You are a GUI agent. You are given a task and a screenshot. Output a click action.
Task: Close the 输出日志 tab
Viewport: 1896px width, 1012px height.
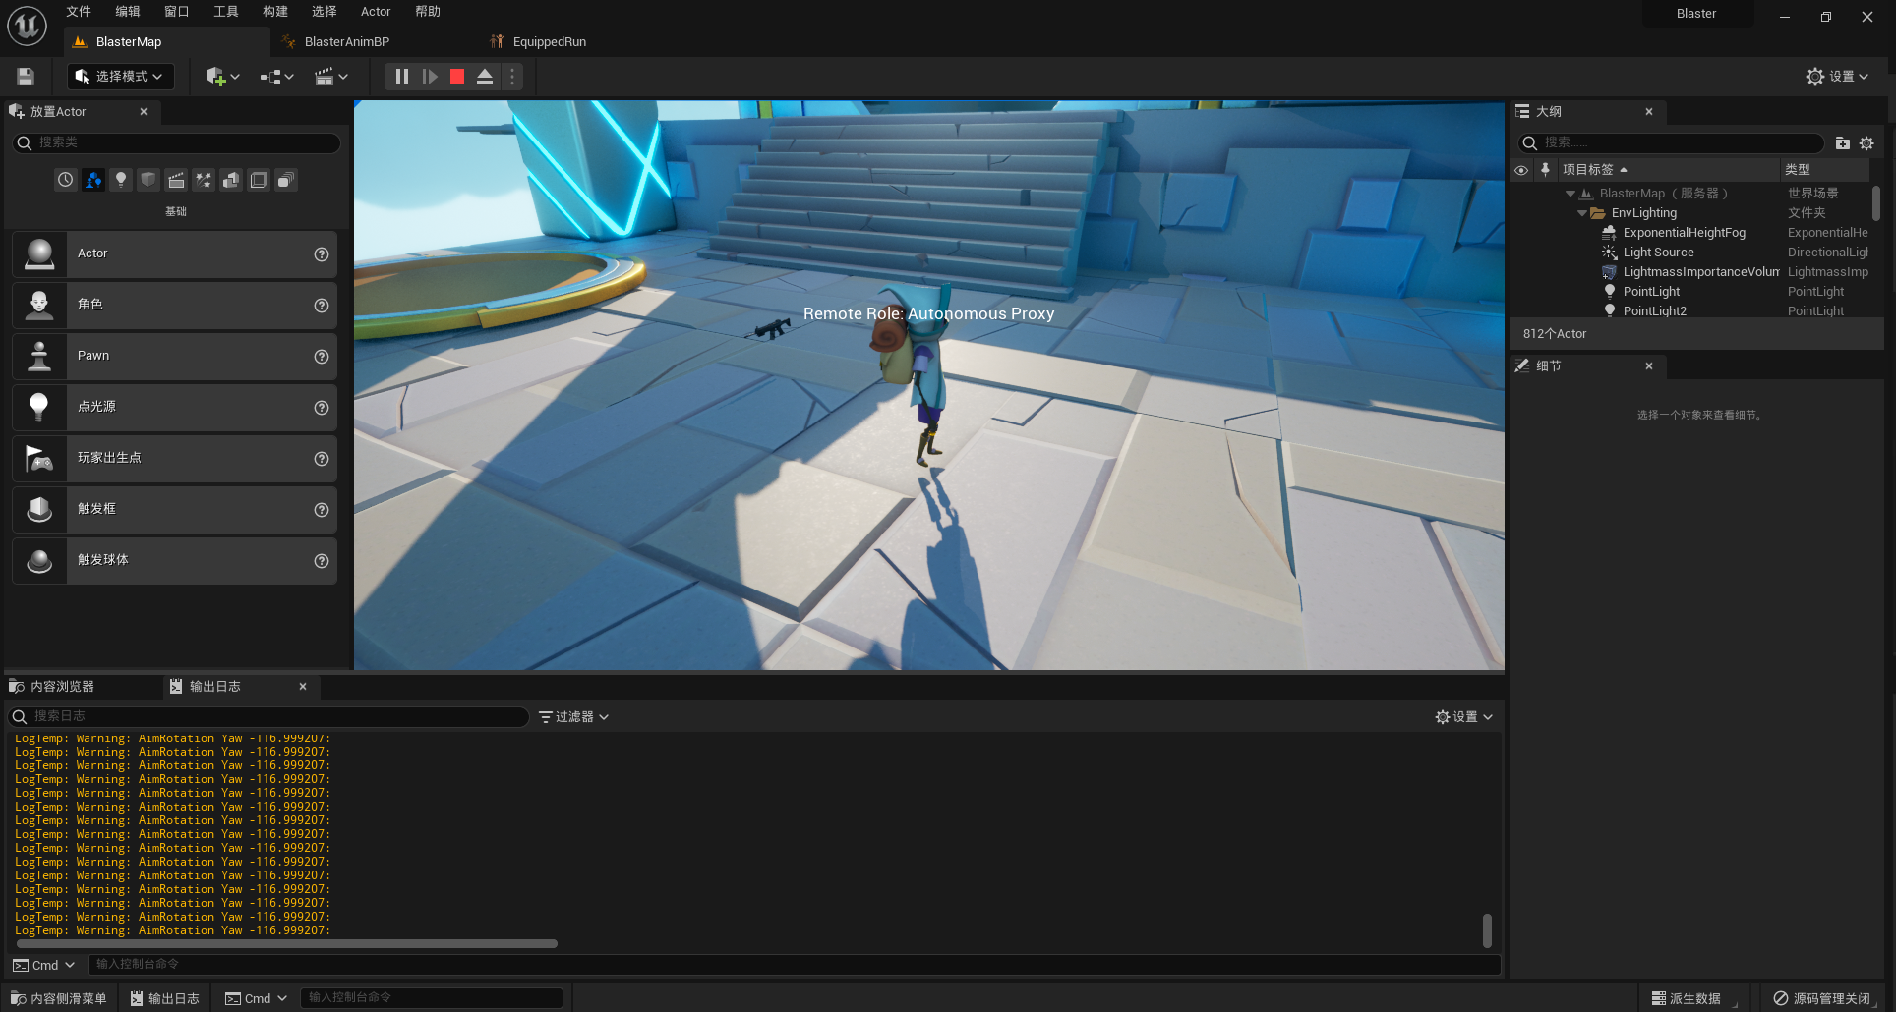303,686
